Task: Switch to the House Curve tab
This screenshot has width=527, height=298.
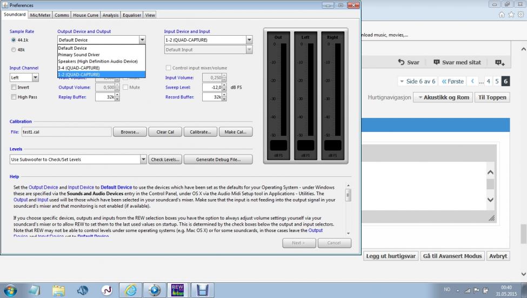Action: point(86,15)
